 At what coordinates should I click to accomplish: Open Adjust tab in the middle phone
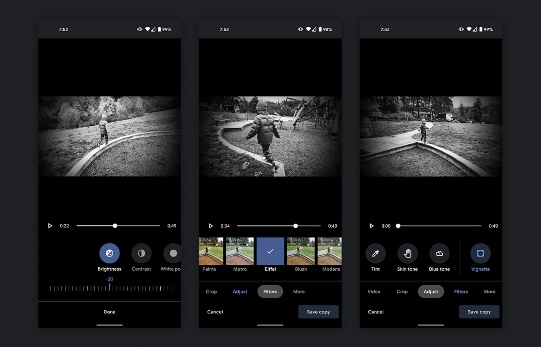click(240, 292)
